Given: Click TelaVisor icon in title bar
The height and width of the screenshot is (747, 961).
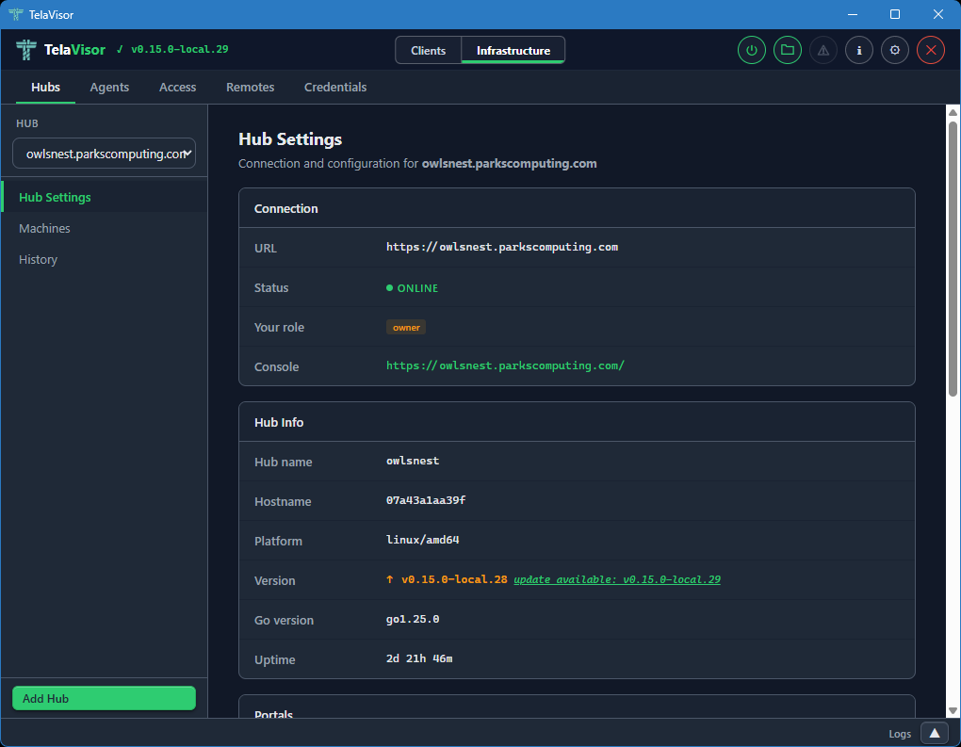Looking at the screenshot, I should coord(15,14).
